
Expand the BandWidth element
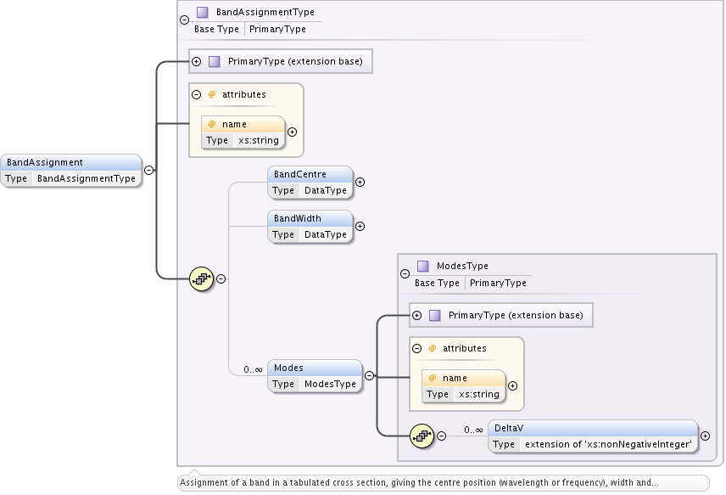click(x=360, y=226)
